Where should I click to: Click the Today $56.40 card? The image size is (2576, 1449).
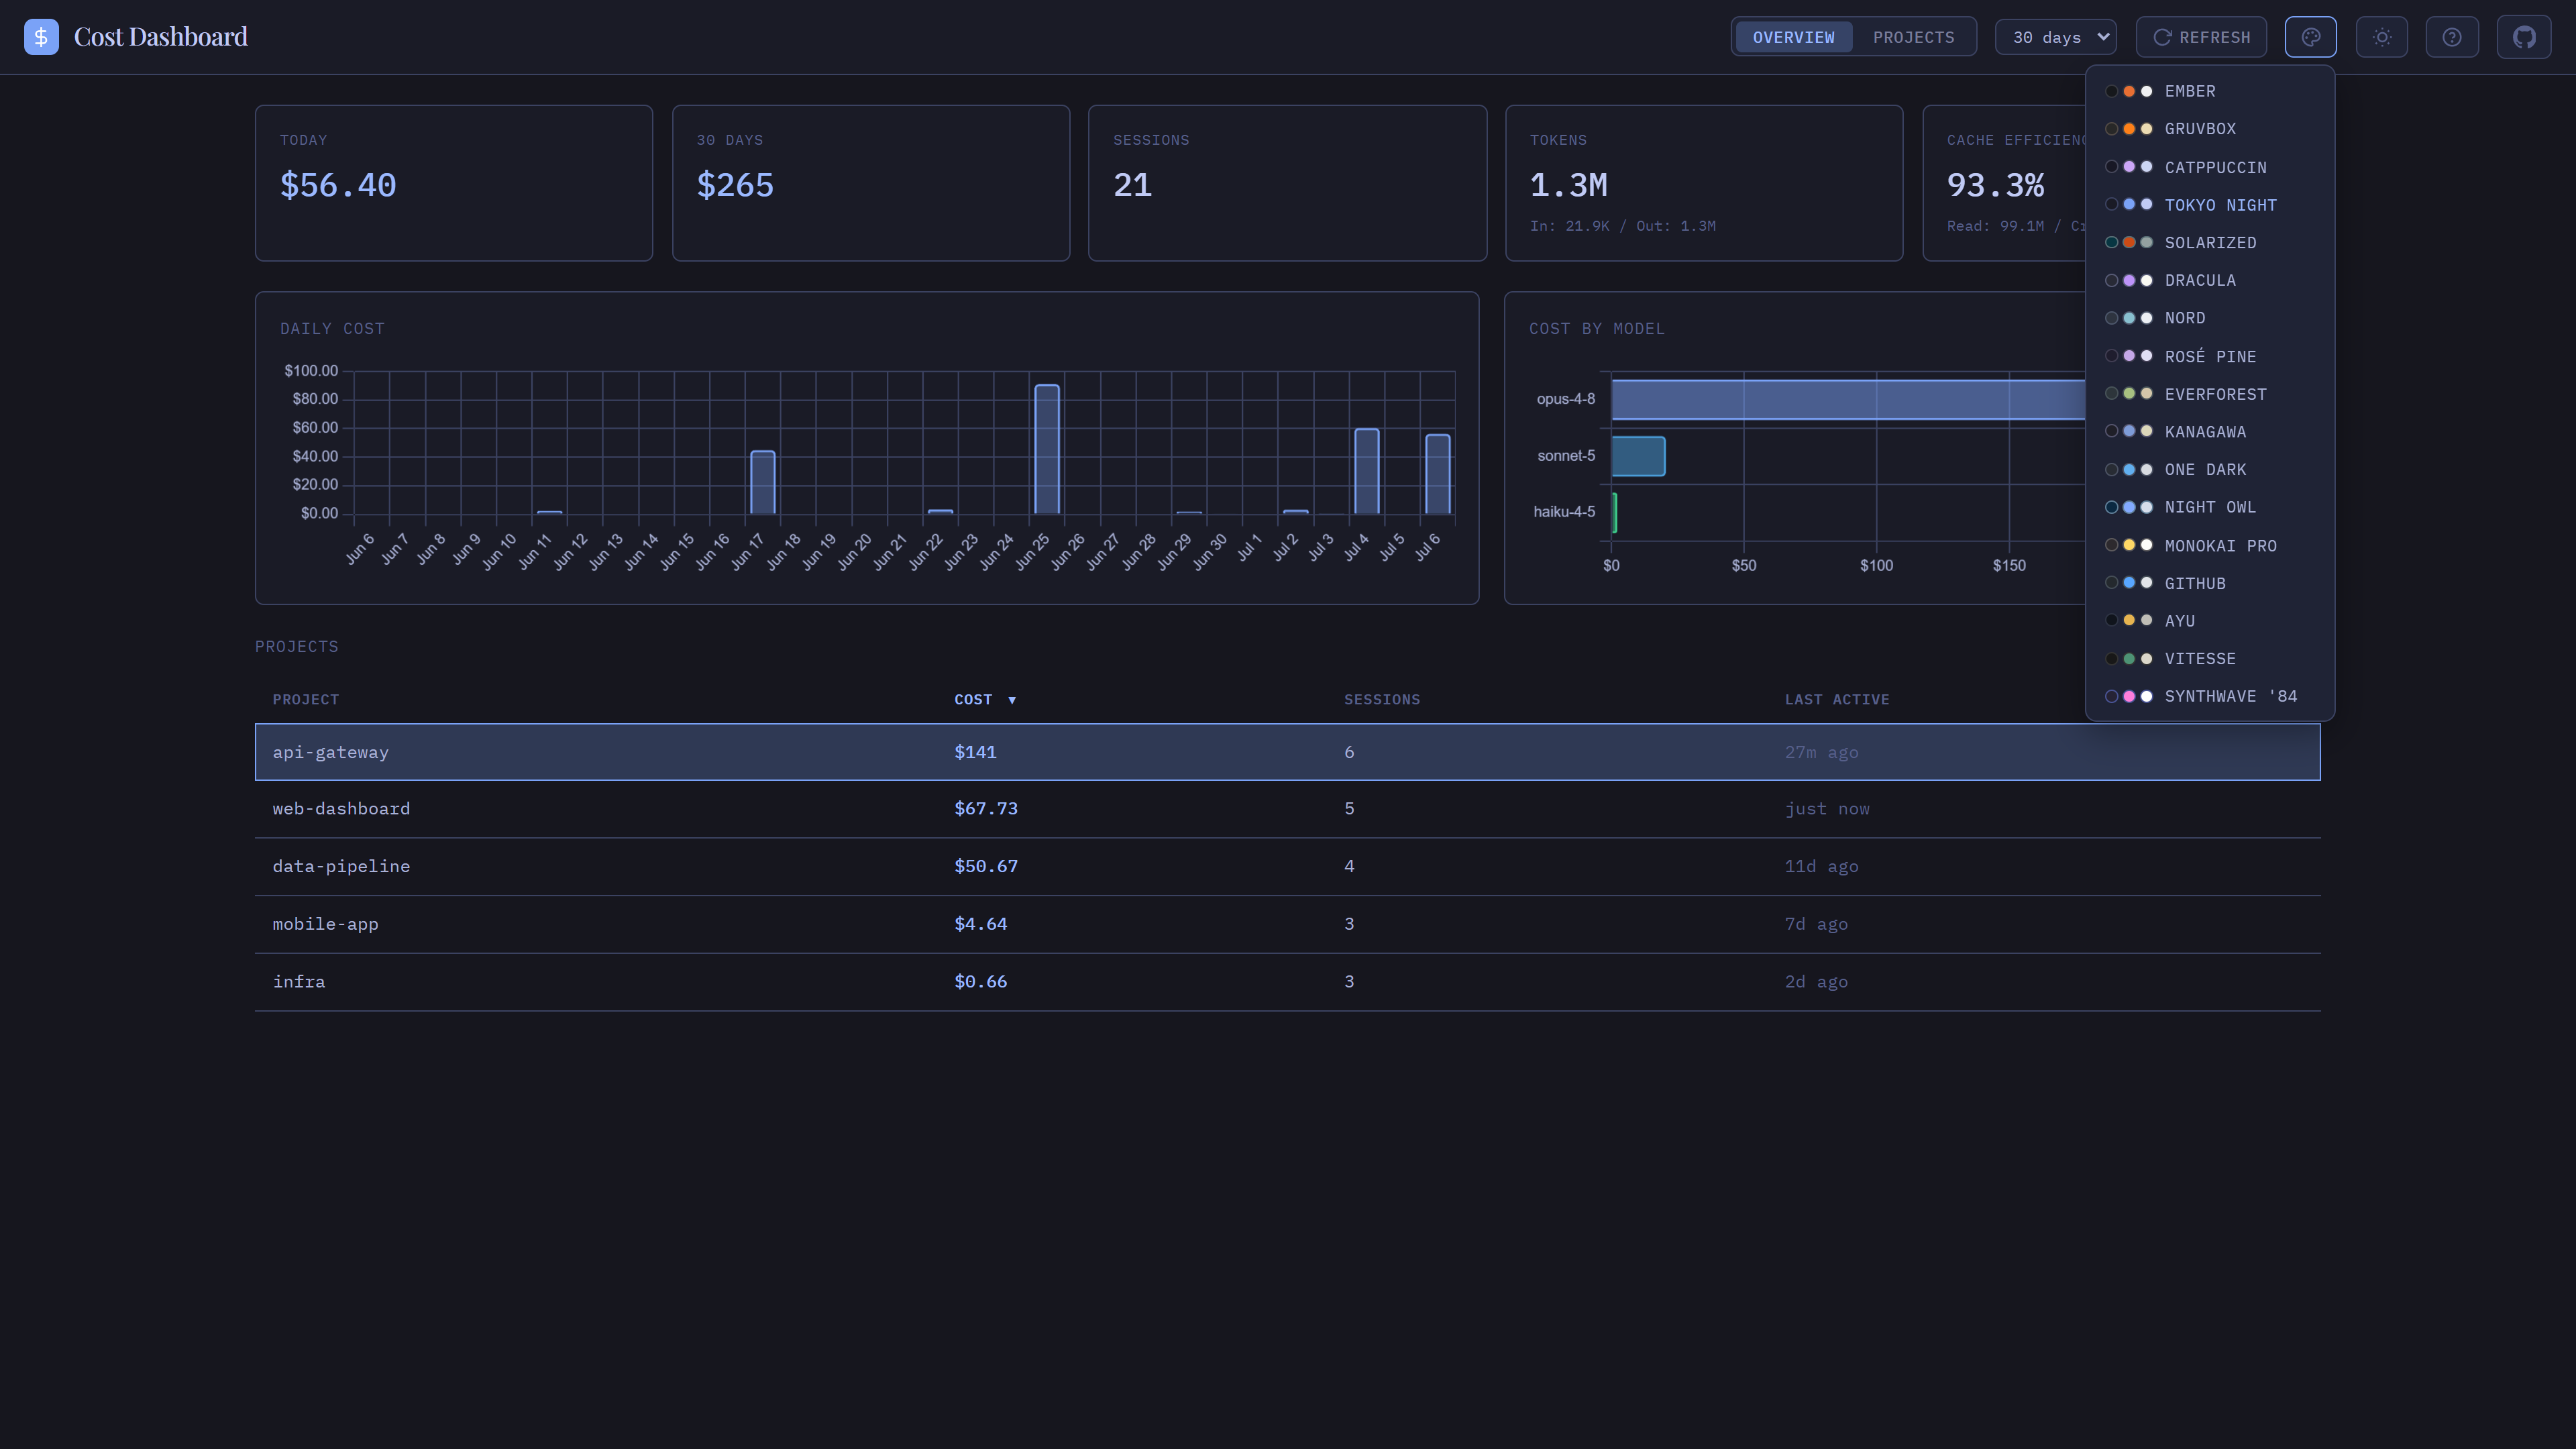coord(454,183)
